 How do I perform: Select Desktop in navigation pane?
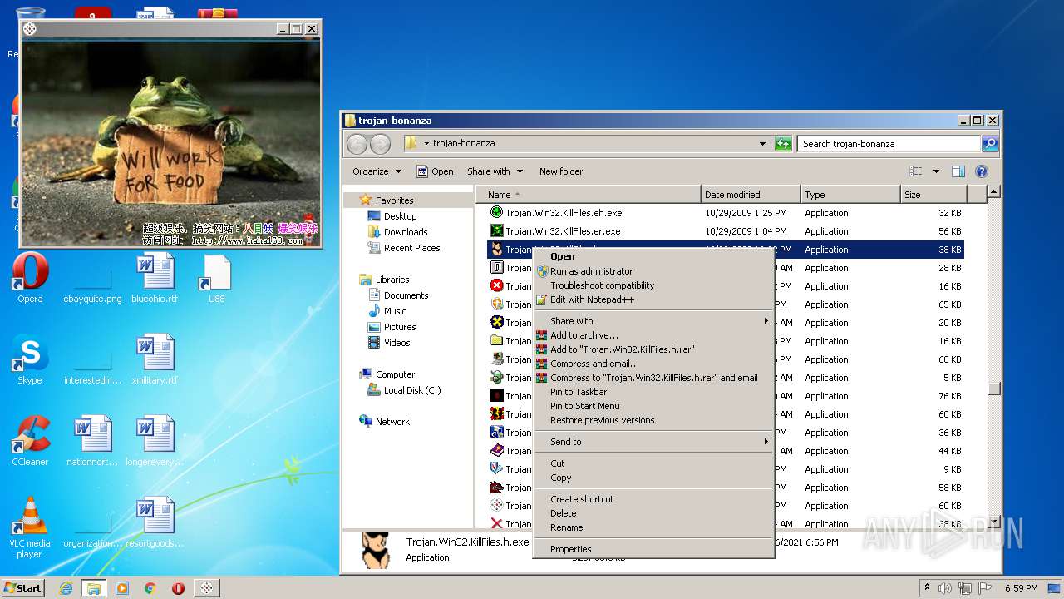point(400,216)
